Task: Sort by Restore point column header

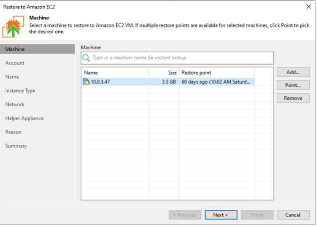Action: coord(217,73)
